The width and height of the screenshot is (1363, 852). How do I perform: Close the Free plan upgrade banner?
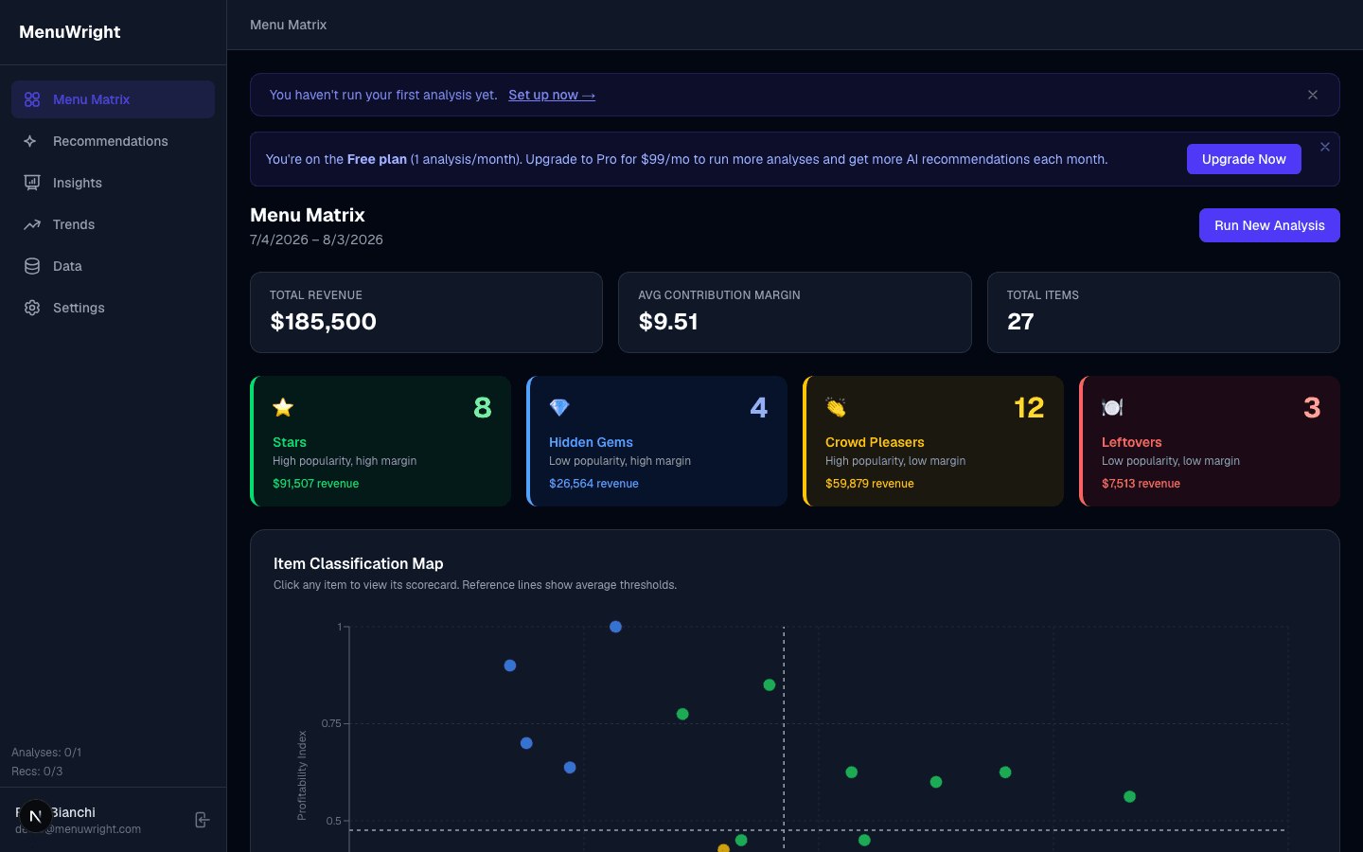coord(1325,147)
